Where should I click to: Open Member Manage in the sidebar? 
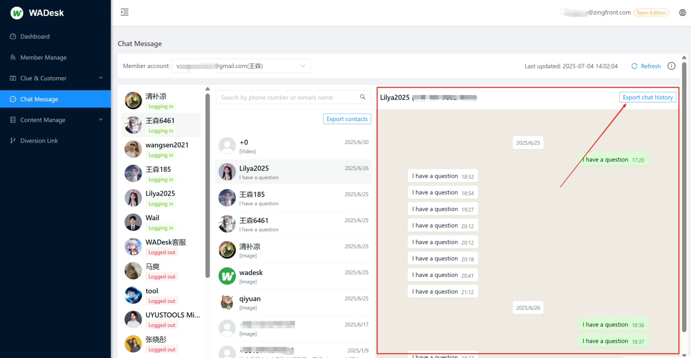(x=43, y=58)
